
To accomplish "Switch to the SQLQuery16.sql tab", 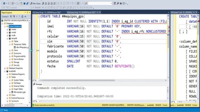I will [x=47, y=12].
